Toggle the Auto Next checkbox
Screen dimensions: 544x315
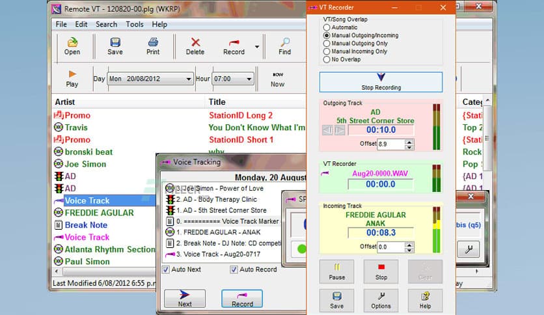coord(166,269)
